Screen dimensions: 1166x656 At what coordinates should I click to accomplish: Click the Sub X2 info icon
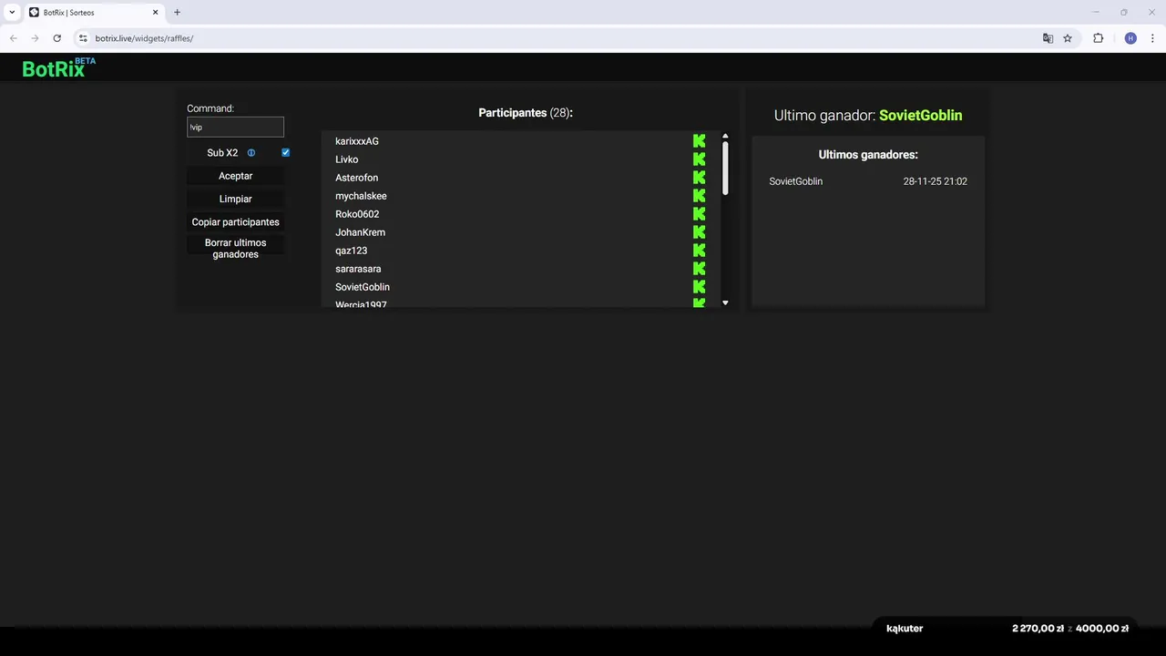point(251,153)
